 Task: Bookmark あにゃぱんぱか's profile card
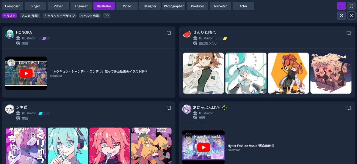[349, 108]
